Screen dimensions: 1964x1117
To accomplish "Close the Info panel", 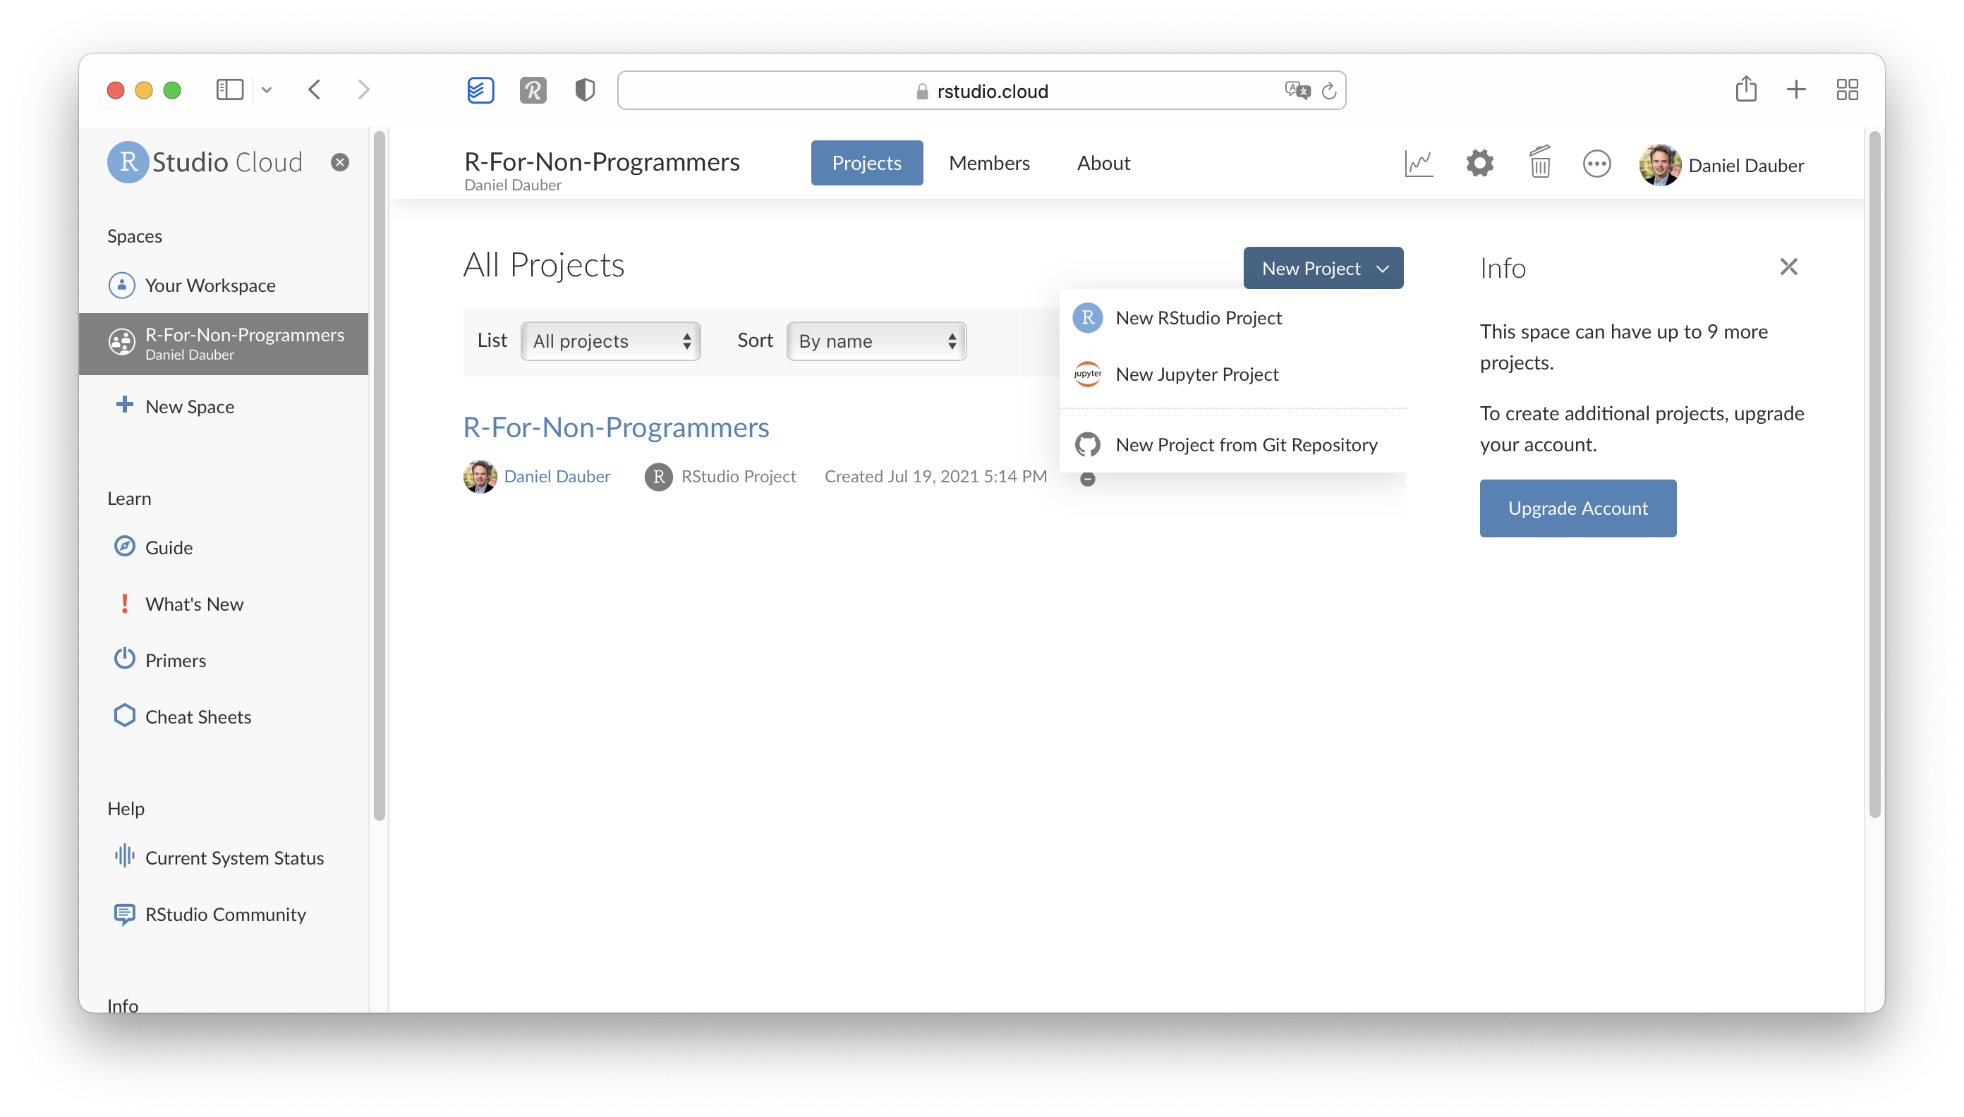I will tap(1788, 266).
